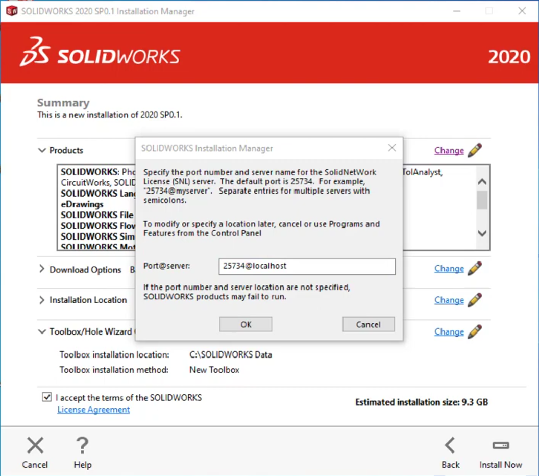539x476 pixels.
Task: Click the pencil icon for Toolbox/Hole Wizard
Action: click(x=474, y=331)
